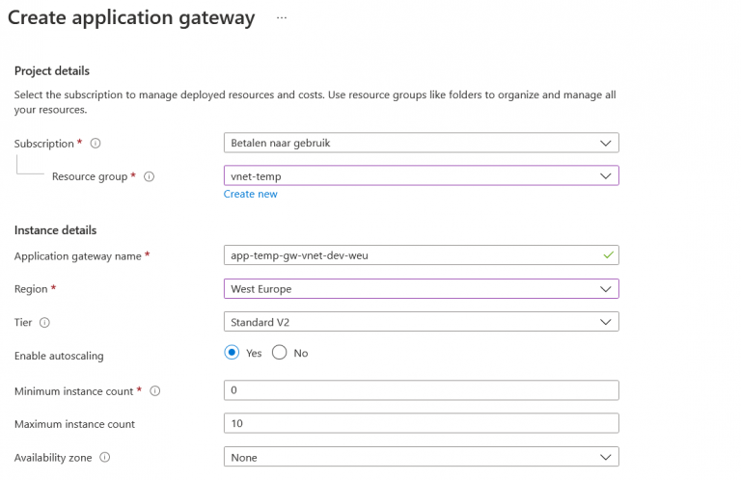741x480 pixels.
Task: Click the chevron arrow of the Region dropdown
Action: [x=605, y=289]
